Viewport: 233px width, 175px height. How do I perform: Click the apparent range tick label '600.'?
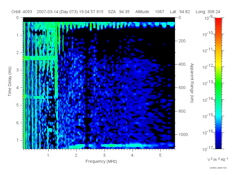click(x=183, y=88)
